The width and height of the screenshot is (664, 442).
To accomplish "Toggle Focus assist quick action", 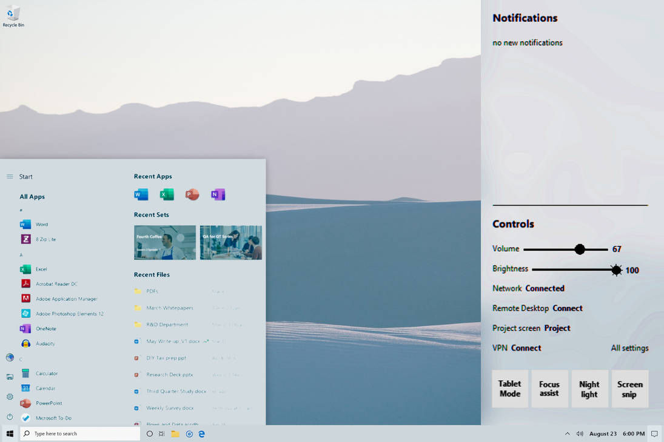I will point(549,389).
